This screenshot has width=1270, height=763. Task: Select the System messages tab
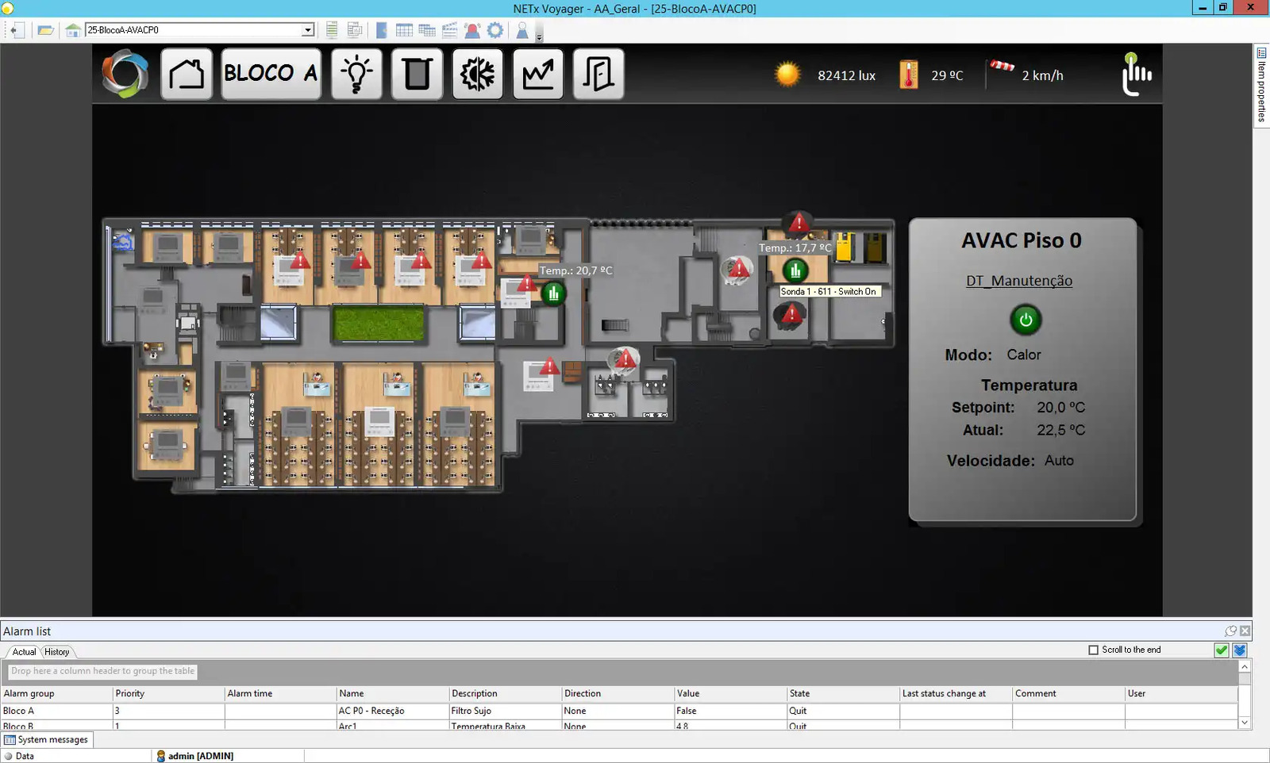click(x=47, y=739)
